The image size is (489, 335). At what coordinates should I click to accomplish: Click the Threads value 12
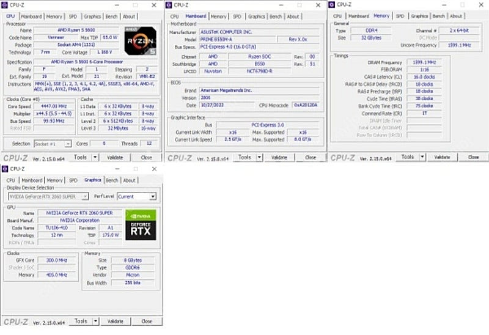click(149, 144)
